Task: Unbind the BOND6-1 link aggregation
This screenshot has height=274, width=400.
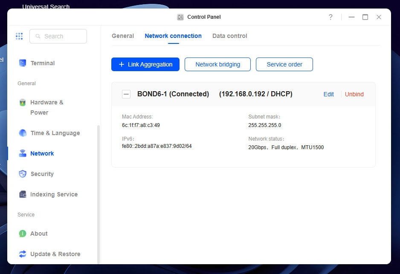Action: tap(354, 94)
